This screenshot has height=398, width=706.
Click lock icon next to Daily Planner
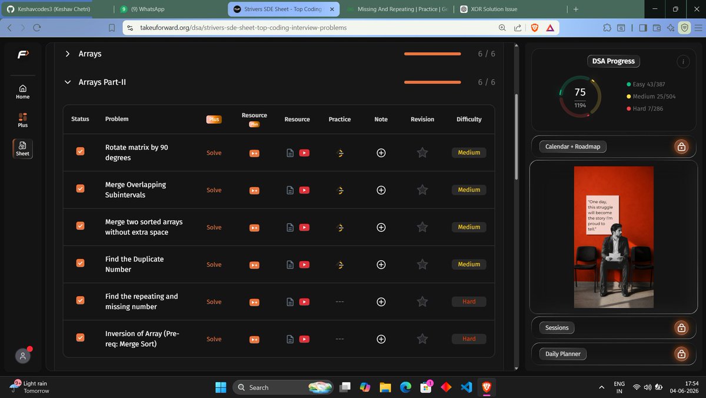pos(681,354)
